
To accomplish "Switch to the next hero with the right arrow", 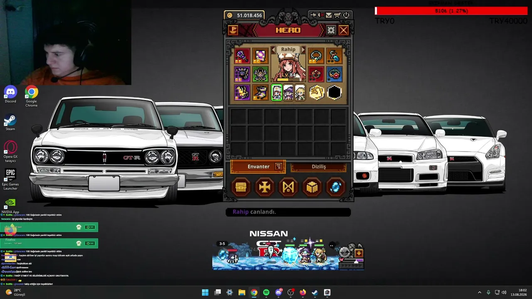I will tap(303, 50).
